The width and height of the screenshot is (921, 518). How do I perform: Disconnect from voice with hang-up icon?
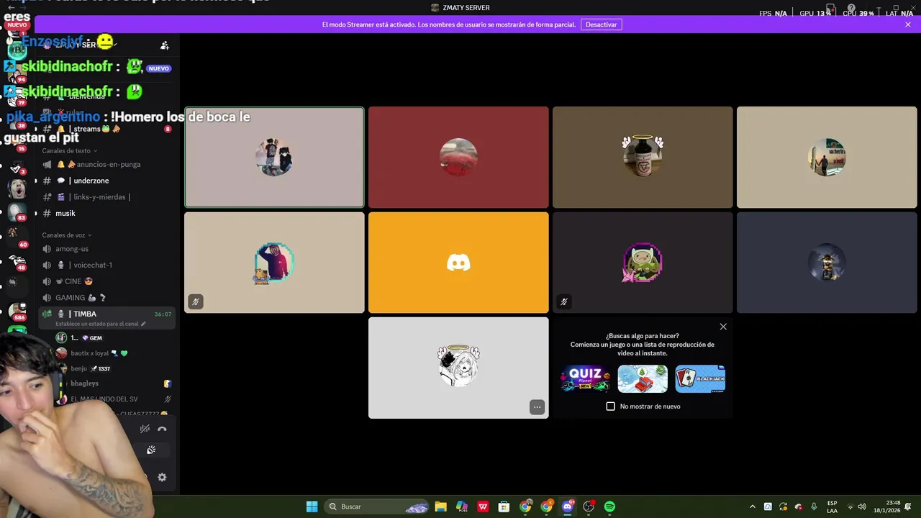pos(163,429)
